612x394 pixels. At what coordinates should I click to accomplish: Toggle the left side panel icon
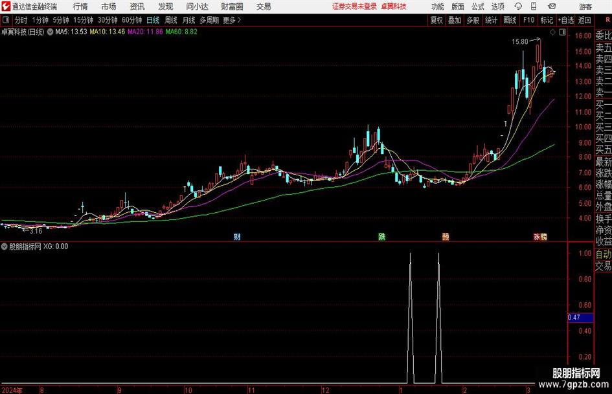(x=6, y=20)
